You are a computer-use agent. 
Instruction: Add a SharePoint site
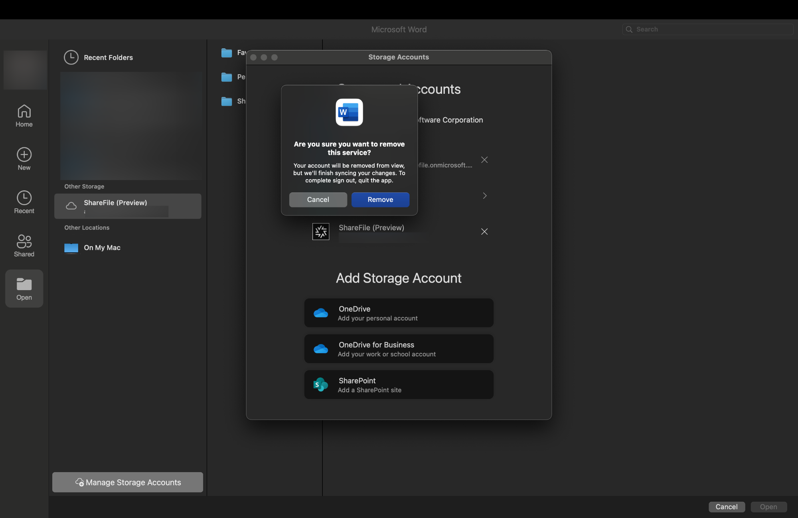click(x=399, y=385)
